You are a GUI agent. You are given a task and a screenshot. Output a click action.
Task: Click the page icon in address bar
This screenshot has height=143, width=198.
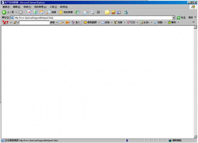[x=12, y=18]
